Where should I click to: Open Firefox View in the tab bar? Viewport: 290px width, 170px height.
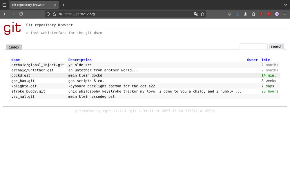(4, 5)
